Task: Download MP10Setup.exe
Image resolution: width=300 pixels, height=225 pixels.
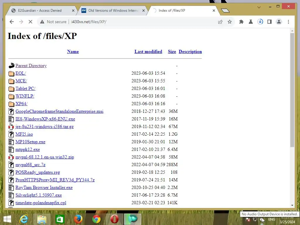Action: 30,142
